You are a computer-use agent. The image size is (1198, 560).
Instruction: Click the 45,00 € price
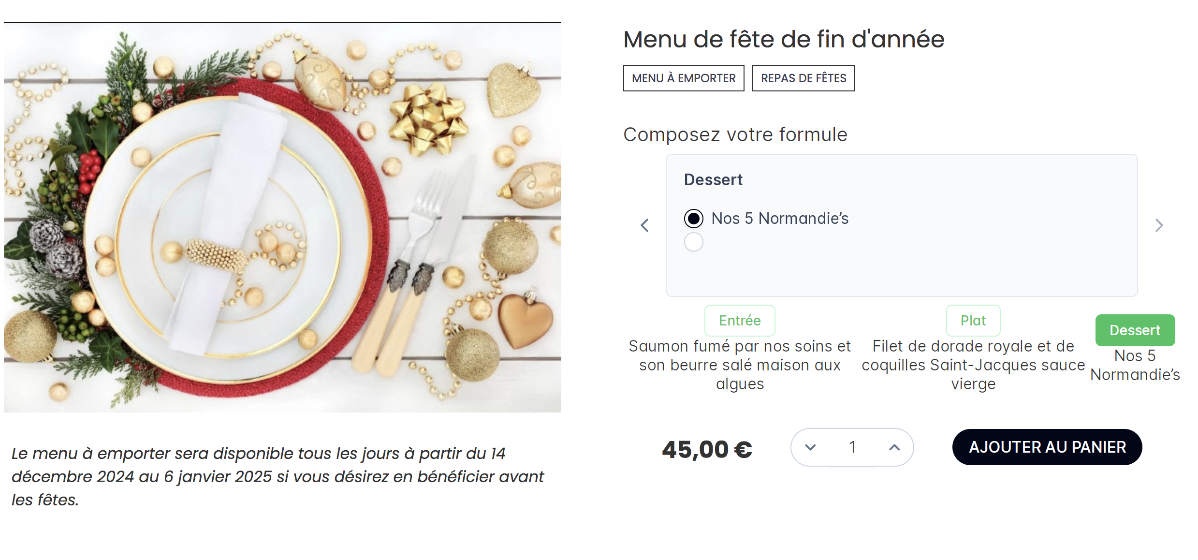(x=707, y=450)
